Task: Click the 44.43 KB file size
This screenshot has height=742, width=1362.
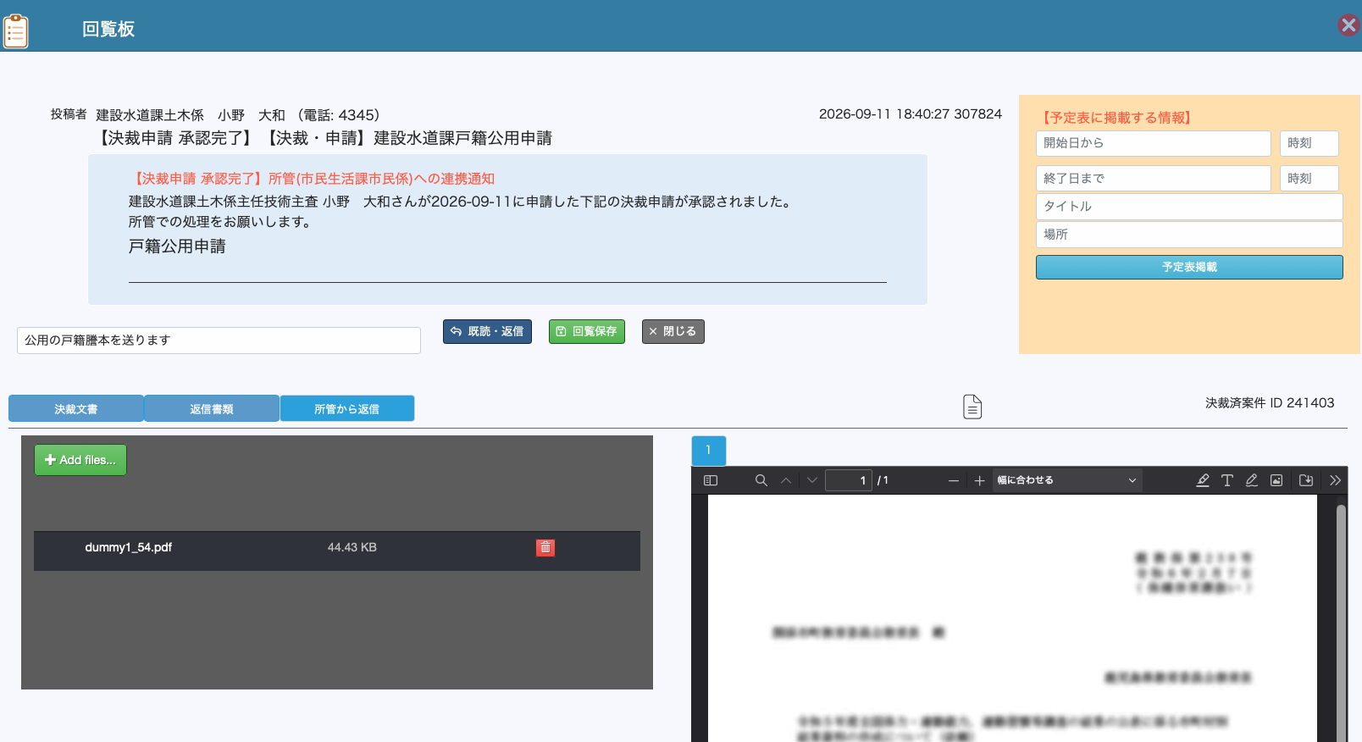Action: click(x=352, y=547)
